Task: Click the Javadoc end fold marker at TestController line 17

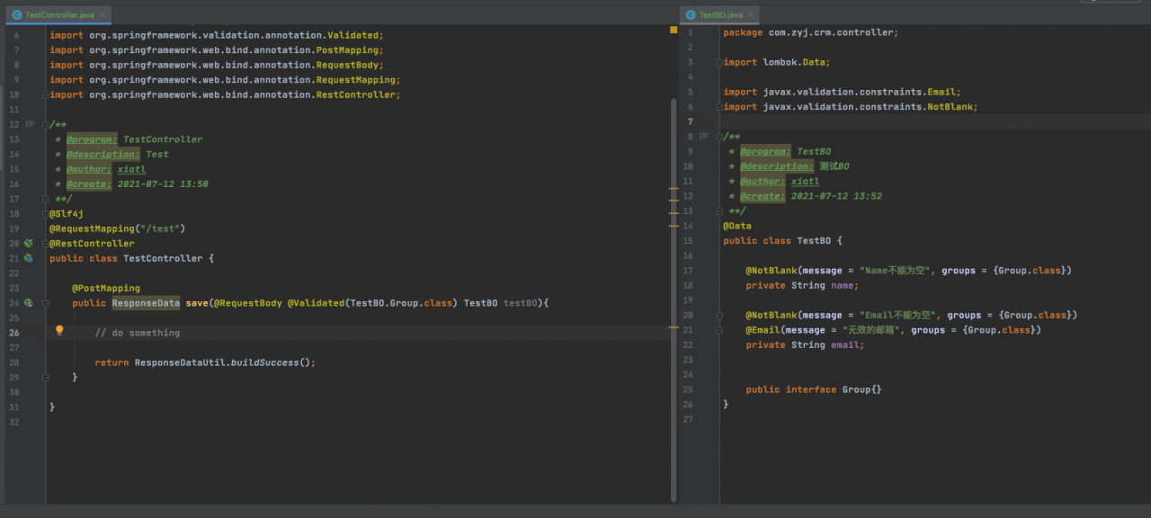Action: coord(45,199)
